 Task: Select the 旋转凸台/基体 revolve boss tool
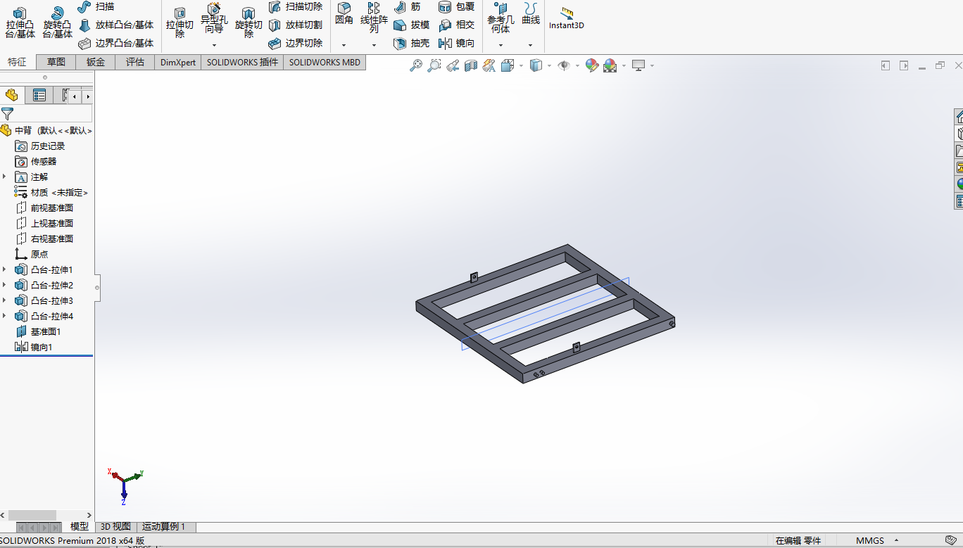[x=57, y=23]
